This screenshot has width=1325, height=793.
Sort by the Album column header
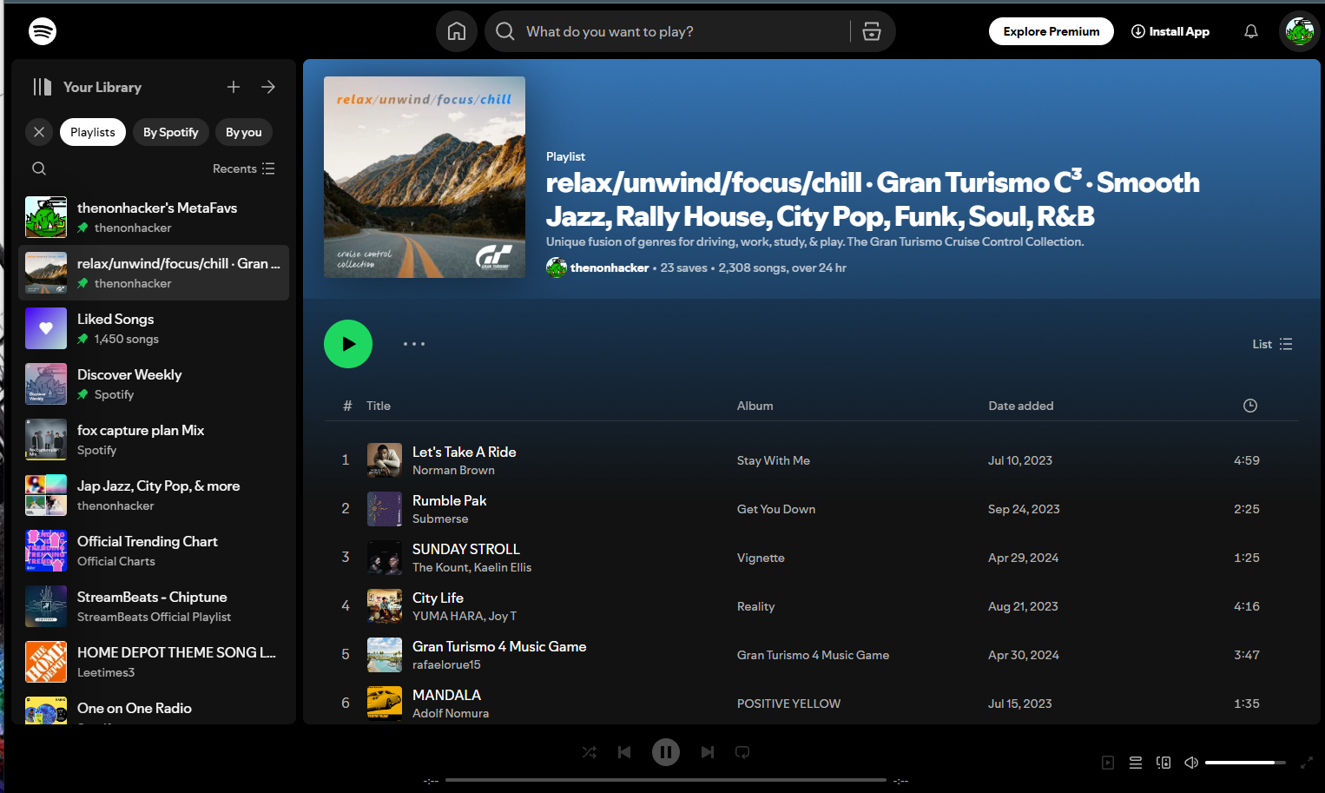755,406
